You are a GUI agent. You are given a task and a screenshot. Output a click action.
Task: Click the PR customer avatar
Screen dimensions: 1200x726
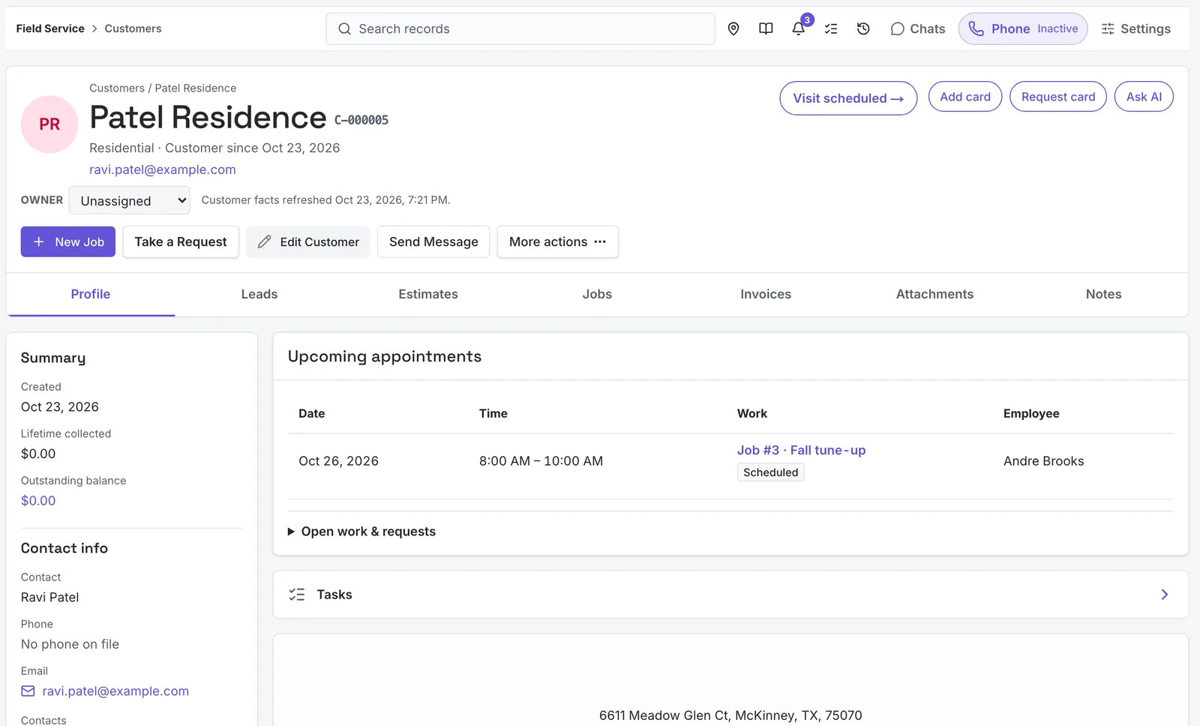(x=49, y=124)
